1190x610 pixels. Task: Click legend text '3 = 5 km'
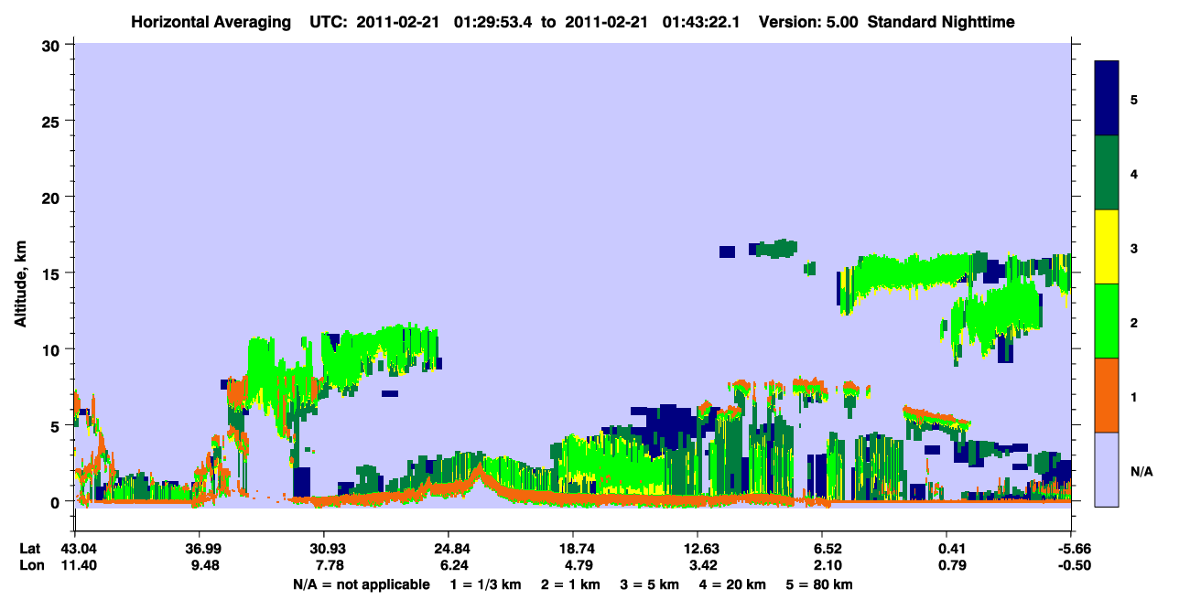pyautogui.click(x=651, y=584)
